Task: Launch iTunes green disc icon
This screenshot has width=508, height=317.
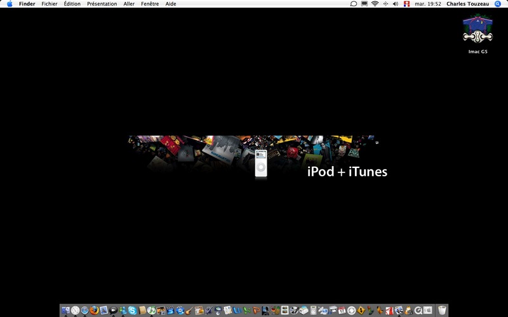Action: [152, 310]
